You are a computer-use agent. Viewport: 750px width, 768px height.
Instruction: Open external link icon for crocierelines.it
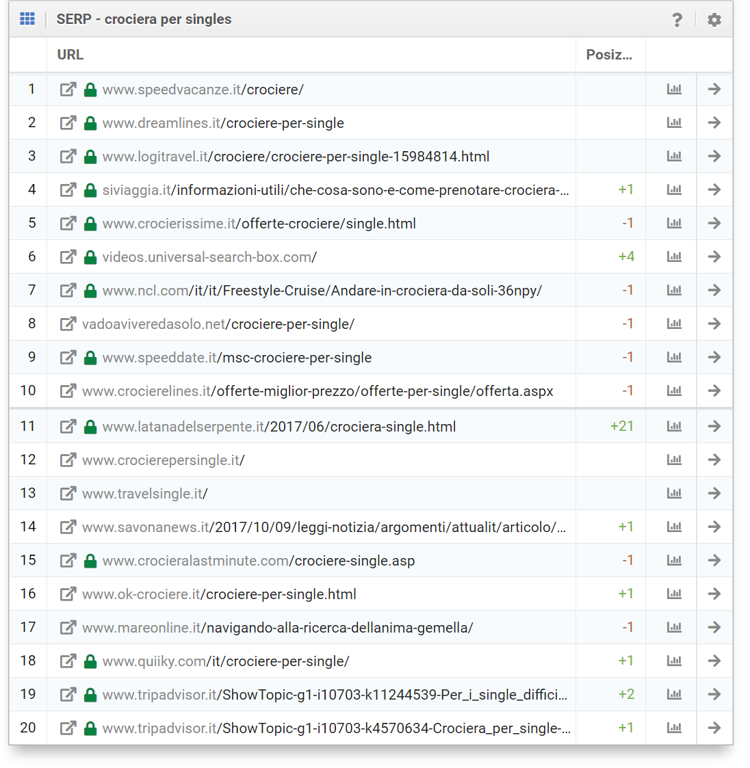coord(68,390)
